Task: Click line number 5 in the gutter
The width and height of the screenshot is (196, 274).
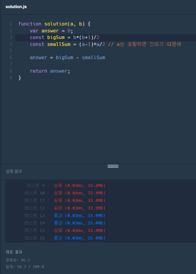Action: (x=11, y=51)
